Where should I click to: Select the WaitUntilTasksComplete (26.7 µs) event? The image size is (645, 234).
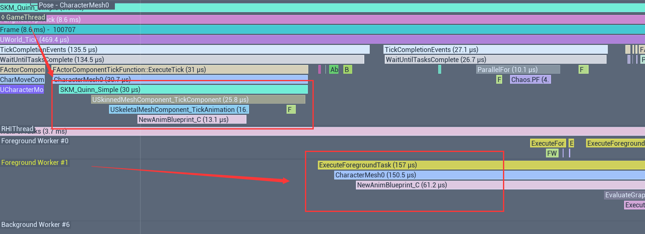tap(495, 60)
